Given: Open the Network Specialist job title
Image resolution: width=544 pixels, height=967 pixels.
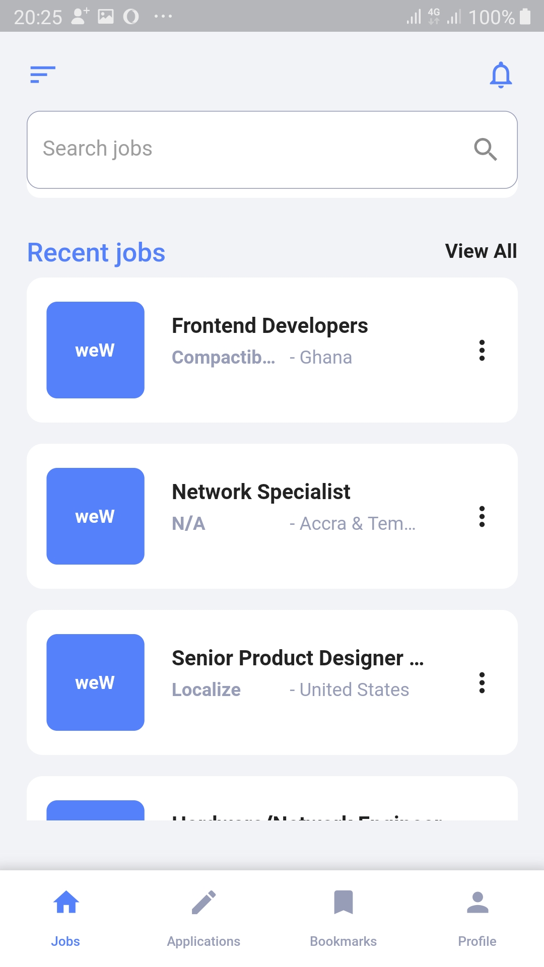Looking at the screenshot, I should 261,492.
